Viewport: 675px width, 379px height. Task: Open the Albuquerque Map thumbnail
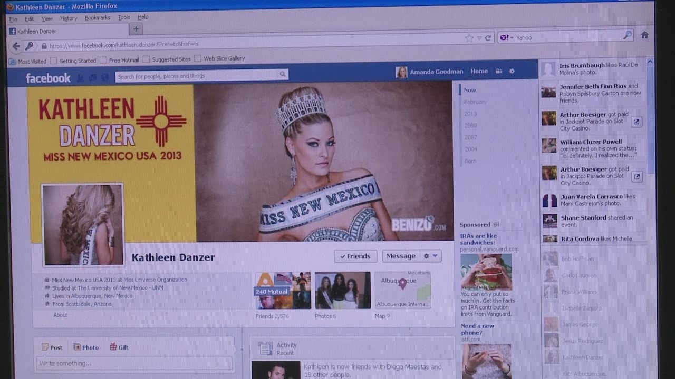point(402,290)
